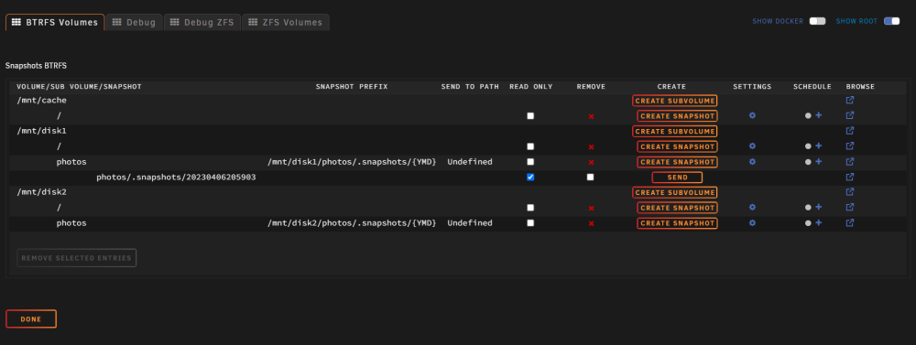Switch to BTRFS Volumes tab
The height and width of the screenshot is (345, 916).
click(x=56, y=22)
